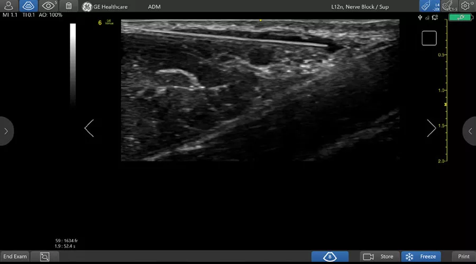476x264 pixels.
Task: Click the image zoom icon next to End Exam
Action: (x=44, y=257)
